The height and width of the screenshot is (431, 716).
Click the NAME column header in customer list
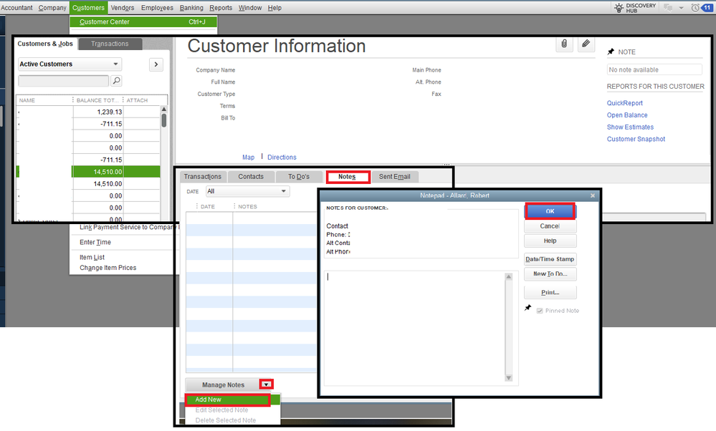(44, 100)
